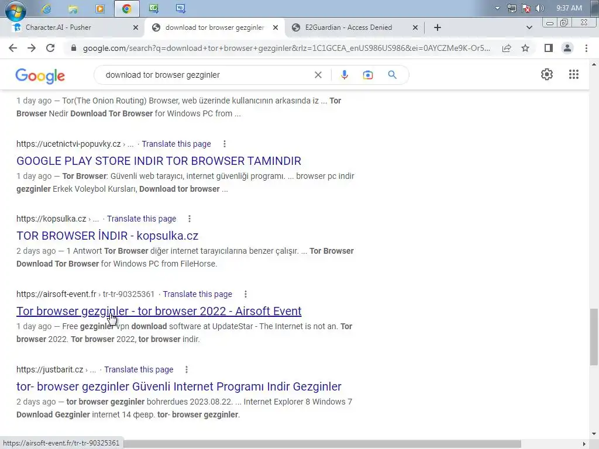The width and height of the screenshot is (599, 449).
Task: Open the C# application taskbar icon
Action: point(154,8)
